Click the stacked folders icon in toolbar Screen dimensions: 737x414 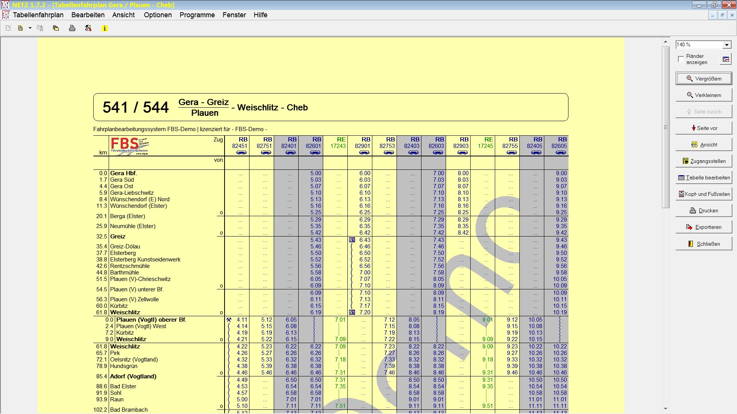point(56,28)
